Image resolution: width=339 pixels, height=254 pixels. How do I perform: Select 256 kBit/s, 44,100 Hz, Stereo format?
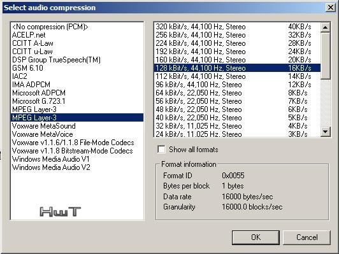coord(237,35)
